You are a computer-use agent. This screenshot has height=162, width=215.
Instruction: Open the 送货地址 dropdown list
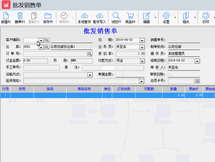[x=141, y=81]
